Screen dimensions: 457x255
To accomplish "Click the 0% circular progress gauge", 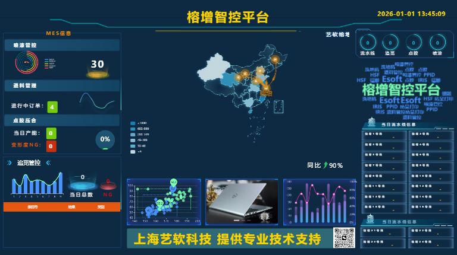I will pos(105,139).
